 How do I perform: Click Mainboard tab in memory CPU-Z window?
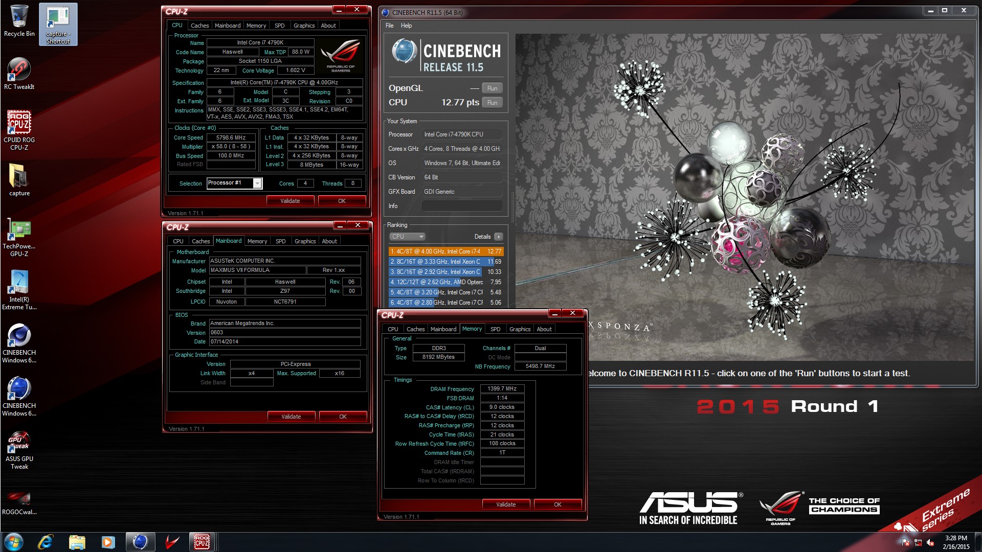coord(443,329)
